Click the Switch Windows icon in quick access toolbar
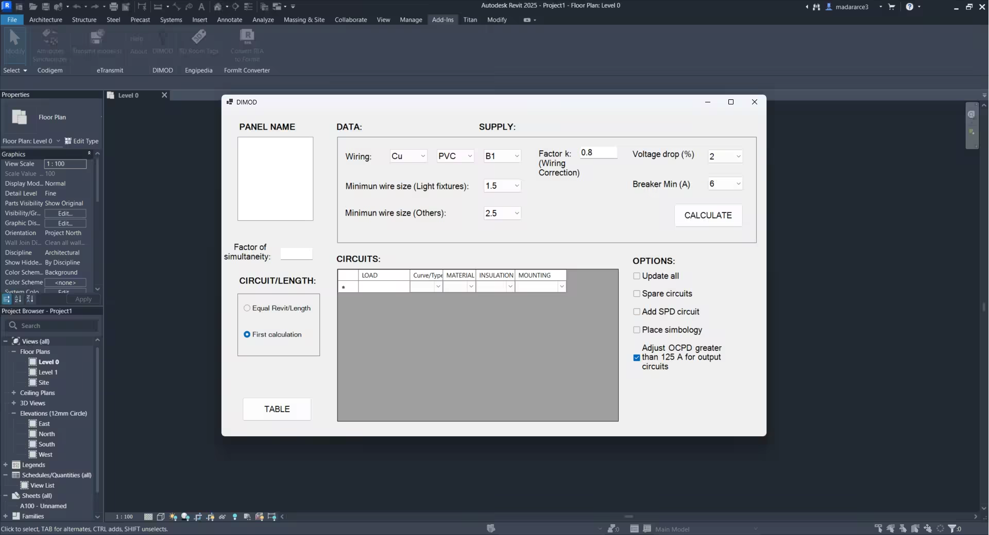This screenshot has height=535, width=989. click(277, 7)
